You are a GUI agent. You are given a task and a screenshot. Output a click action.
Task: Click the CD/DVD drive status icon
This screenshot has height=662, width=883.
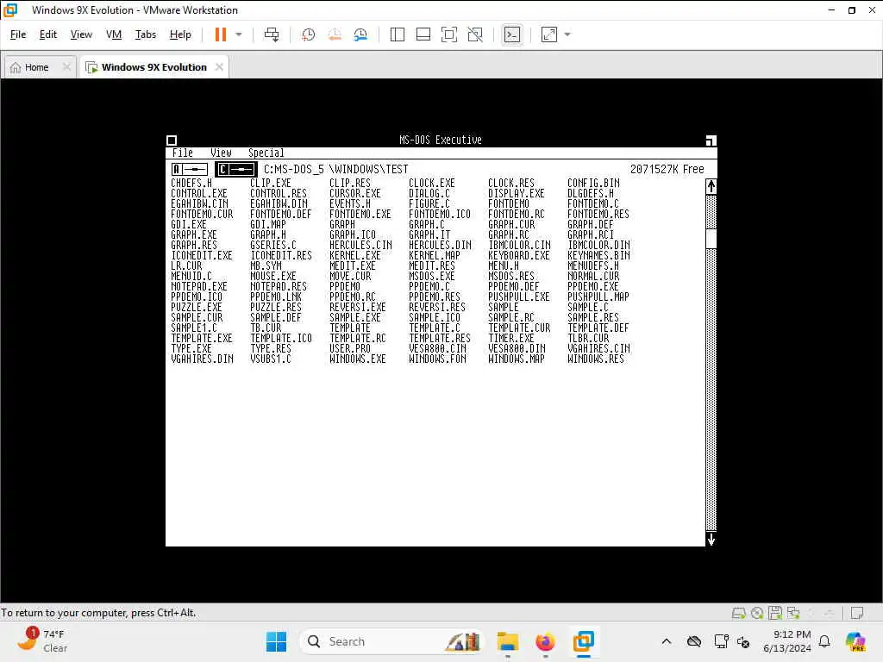(757, 613)
